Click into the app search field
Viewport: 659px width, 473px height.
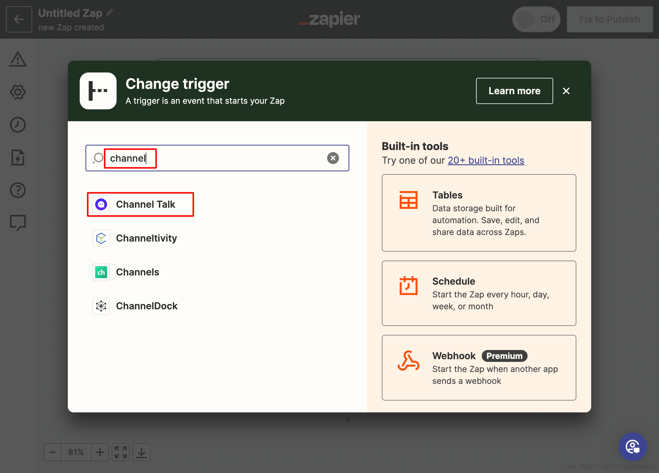[217, 158]
